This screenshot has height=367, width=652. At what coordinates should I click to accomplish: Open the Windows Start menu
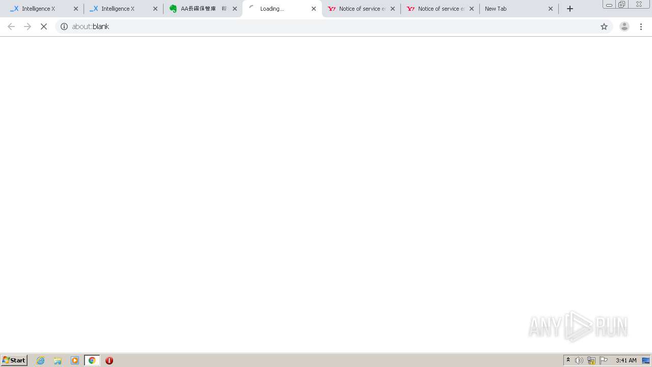[x=14, y=360]
